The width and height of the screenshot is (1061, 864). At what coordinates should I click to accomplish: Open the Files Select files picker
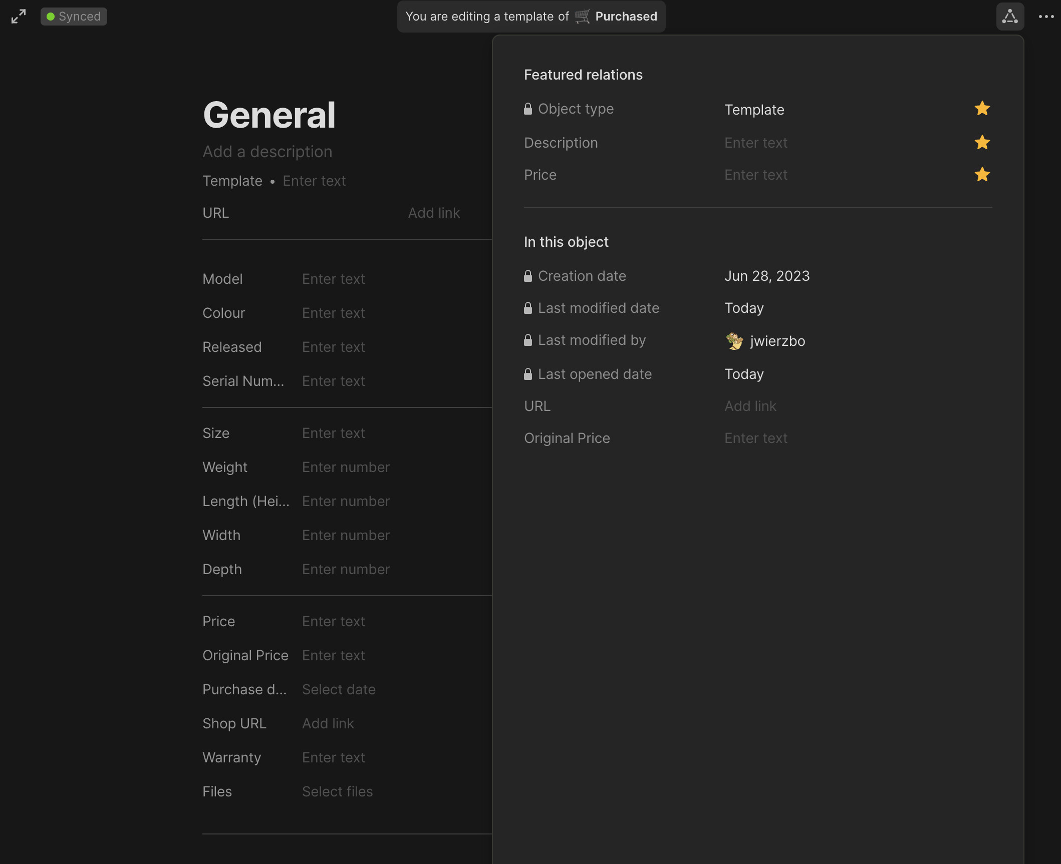[x=337, y=792]
